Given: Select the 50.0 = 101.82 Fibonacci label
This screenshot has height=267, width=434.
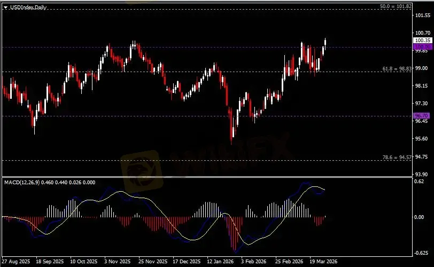Looking at the screenshot, I should pyautogui.click(x=396, y=6).
